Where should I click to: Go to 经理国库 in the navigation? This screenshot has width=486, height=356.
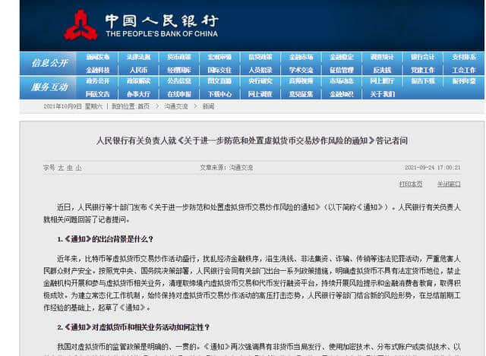(179, 70)
